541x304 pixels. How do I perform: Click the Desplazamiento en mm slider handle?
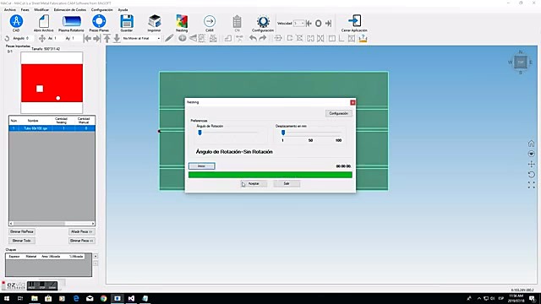283,133
